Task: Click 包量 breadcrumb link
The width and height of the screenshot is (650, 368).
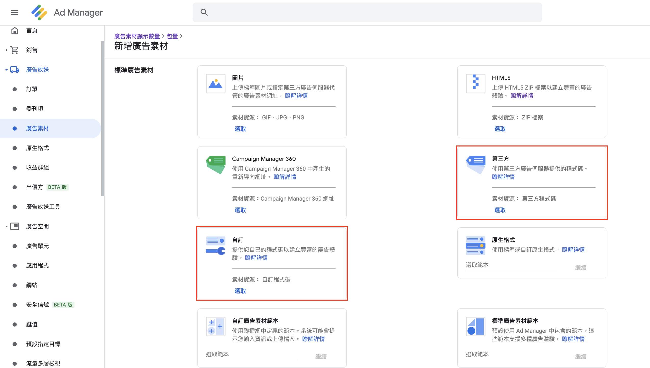Action: [x=172, y=36]
